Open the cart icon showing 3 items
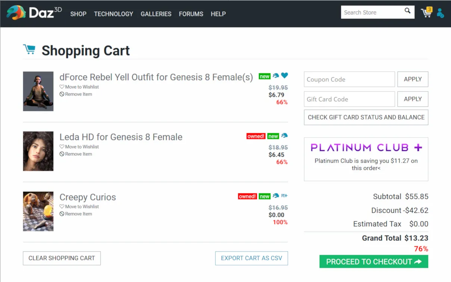Viewport: 451px width, 282px height. click(x=425, y=13)
